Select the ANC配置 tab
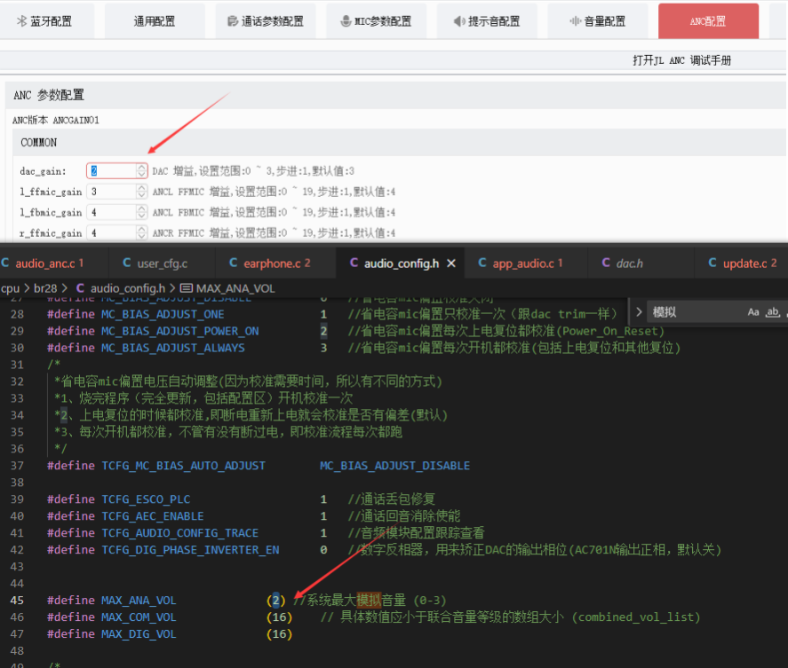Image resolution: width=788 pixels, height=668 pixels. click(x=708, y=21)
